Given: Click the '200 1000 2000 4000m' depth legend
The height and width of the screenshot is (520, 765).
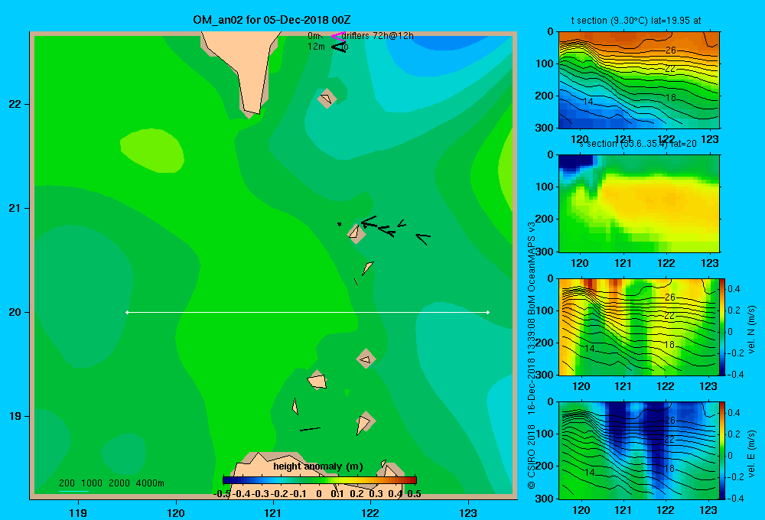Looking at the screenshot, I should tap(111, 483).
